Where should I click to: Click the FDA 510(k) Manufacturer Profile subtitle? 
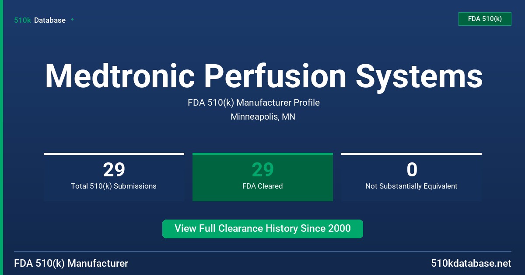tap(254, 103)
